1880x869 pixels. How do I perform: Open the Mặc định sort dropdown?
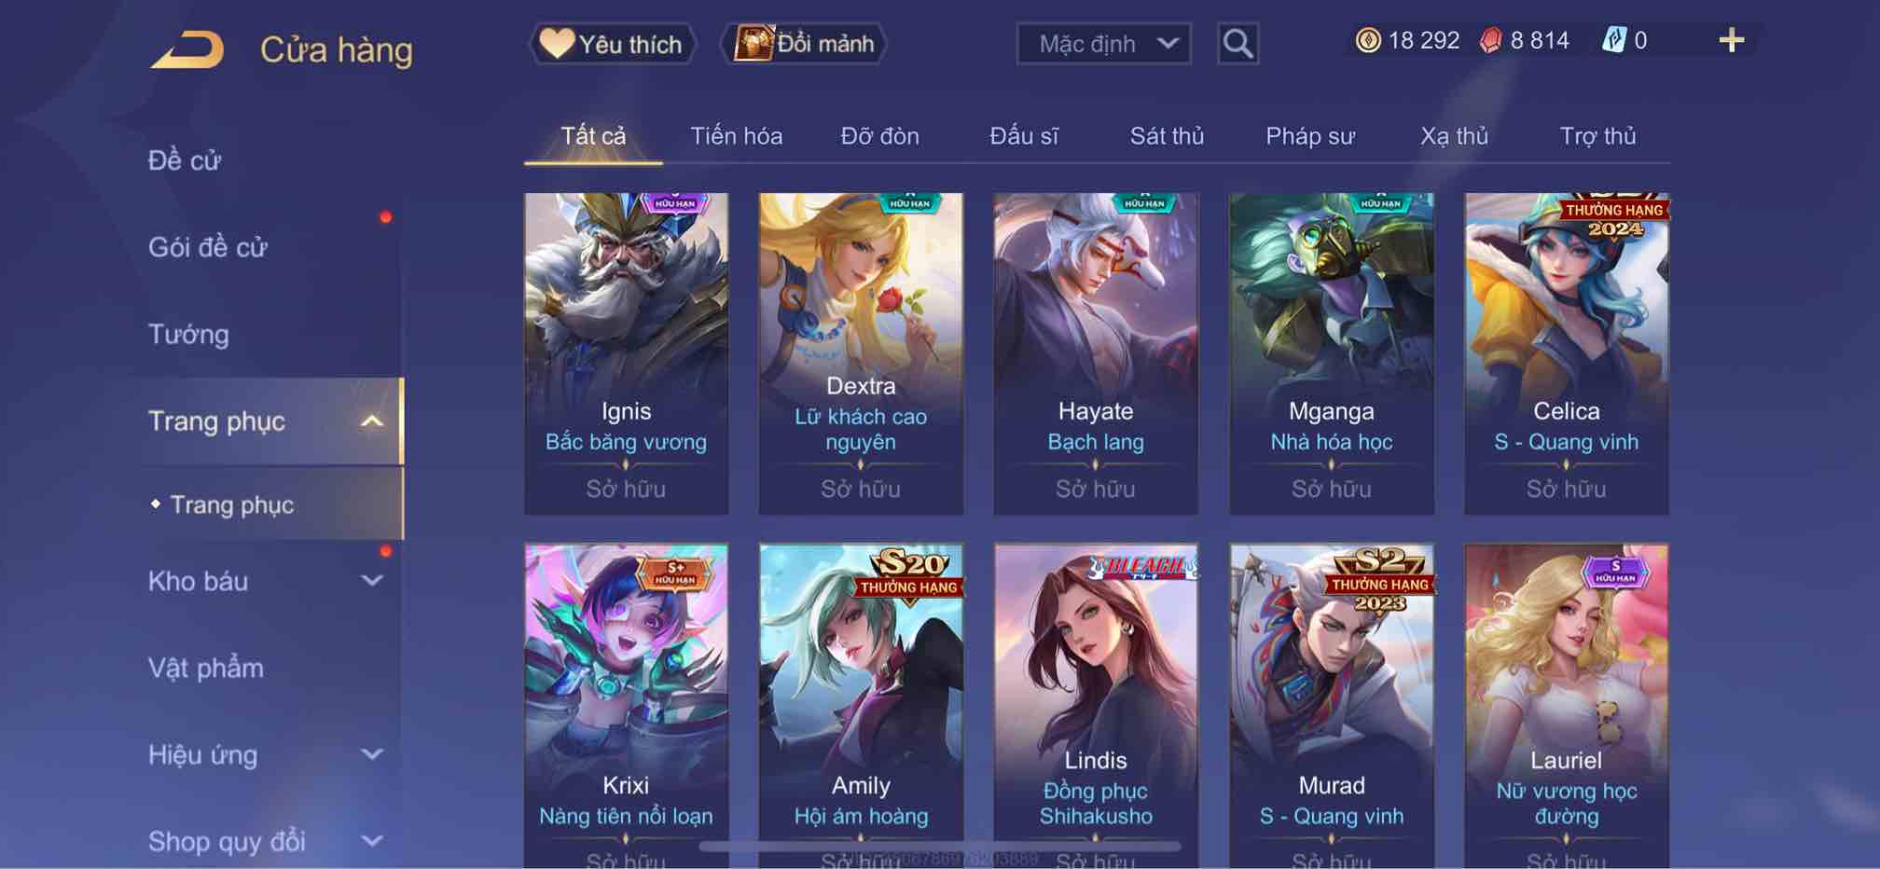tap(1103, 44)
